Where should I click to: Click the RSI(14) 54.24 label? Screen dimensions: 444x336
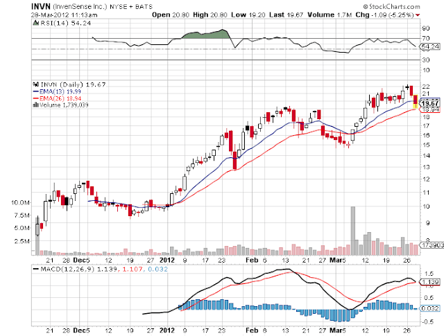(65, 23)
